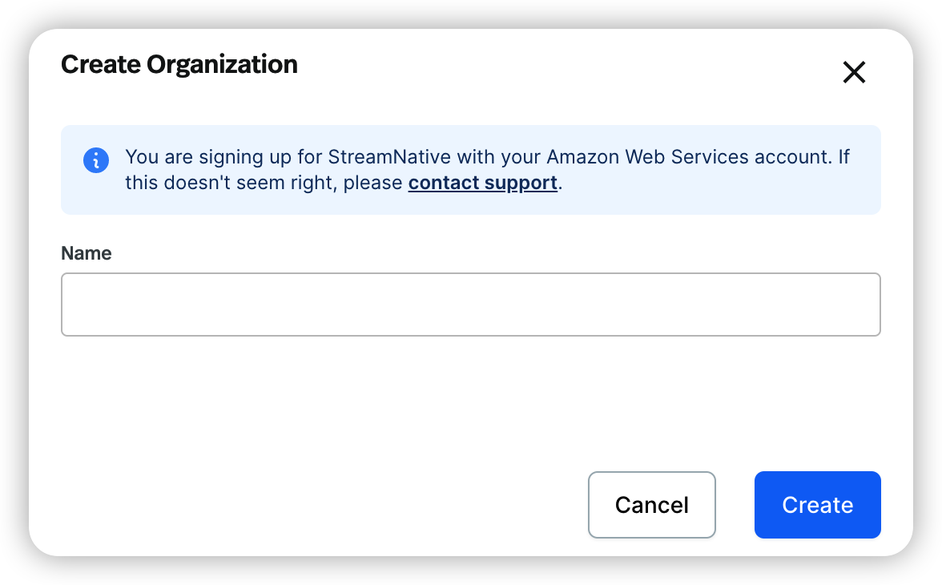
Task: Select Cancel to abort organization creation
Action: (651, 505)
